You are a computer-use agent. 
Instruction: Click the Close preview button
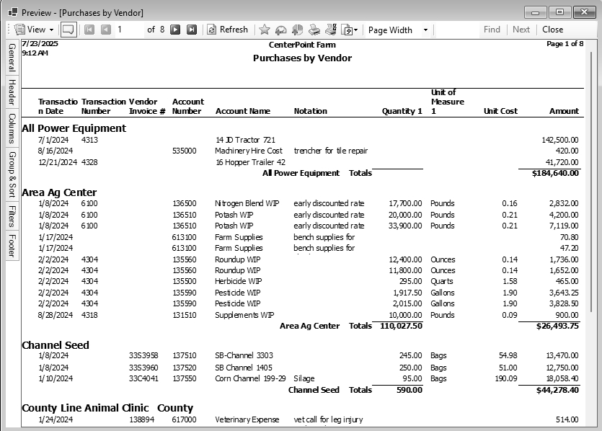pyautogui.click(x=552, y=30)
